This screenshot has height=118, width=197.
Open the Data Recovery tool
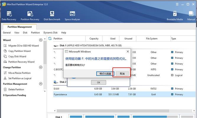[x=9, y=16]
